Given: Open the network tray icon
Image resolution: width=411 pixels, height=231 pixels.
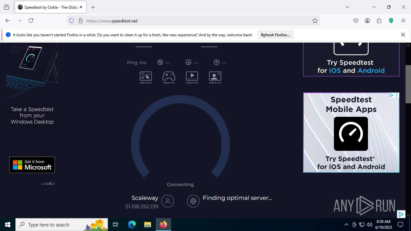Looking at the screenshot, I should click(362, 225).
